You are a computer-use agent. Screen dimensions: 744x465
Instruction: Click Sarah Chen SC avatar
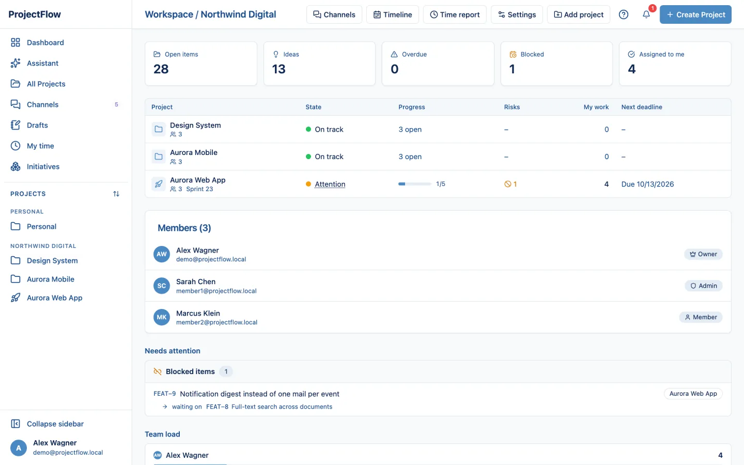(162, 286)
